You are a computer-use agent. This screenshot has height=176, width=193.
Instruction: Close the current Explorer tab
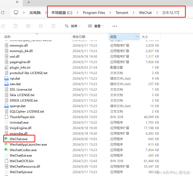17,2
